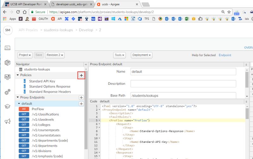The width and height of the screenshot is (253, 159).
Task: Fold code at line 2 ProxyEndpoint
Action: [99, 110]
